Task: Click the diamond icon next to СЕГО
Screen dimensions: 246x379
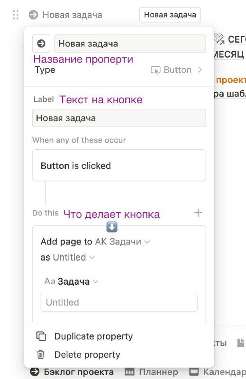Action: click(x=219, y=39)
